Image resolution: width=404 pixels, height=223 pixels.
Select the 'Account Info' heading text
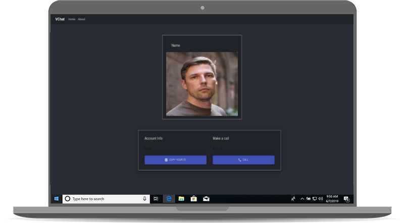154,139
